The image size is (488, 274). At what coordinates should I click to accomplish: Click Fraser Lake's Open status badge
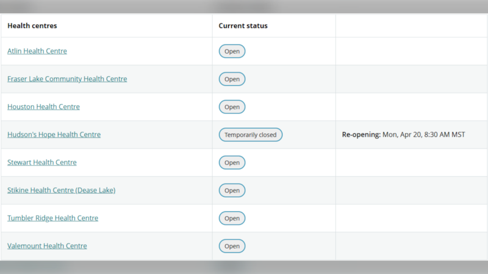(x=232, y=79)
